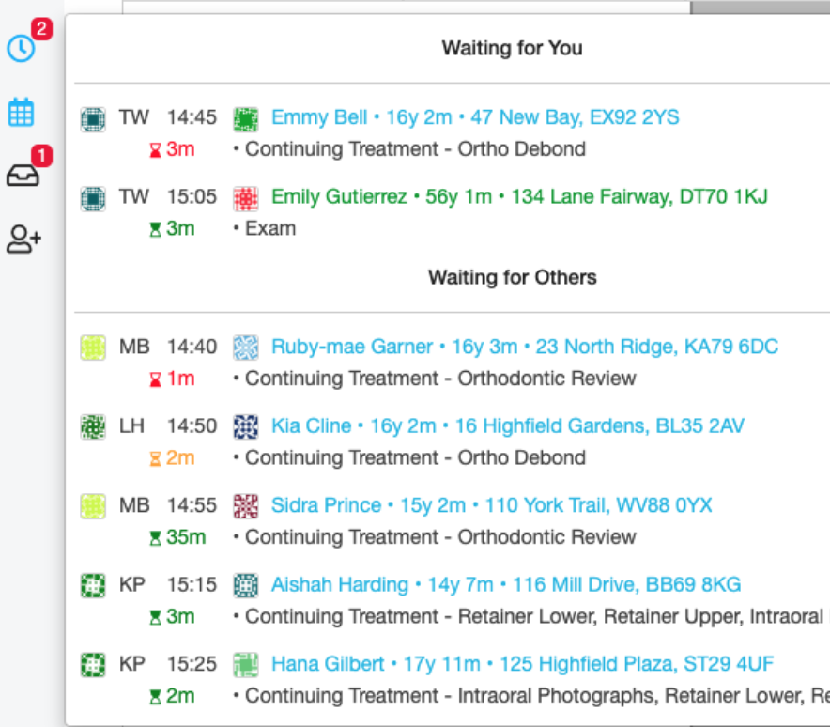Viewport: 830px width, 727px height.
Task: Click Emily Gutierrez's red patient avatar
Action: (246, 197)
